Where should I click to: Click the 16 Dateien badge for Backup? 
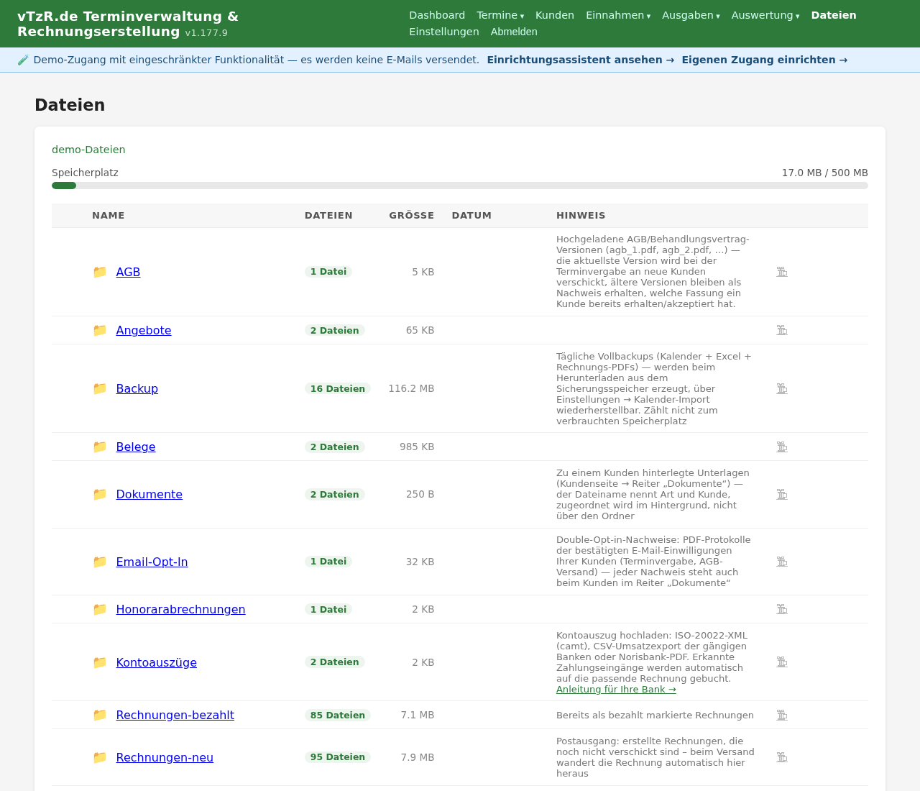click(x=338, y=388)
